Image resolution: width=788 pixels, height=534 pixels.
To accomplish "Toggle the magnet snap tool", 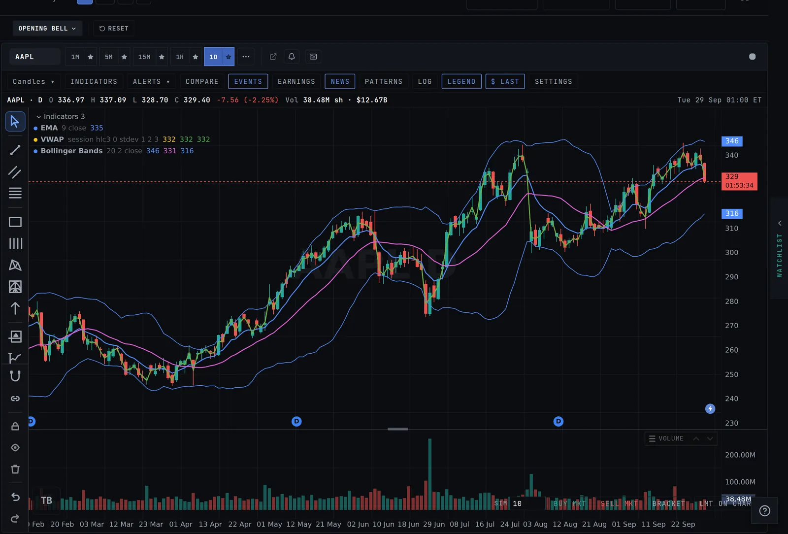I will tap(15, 376).
